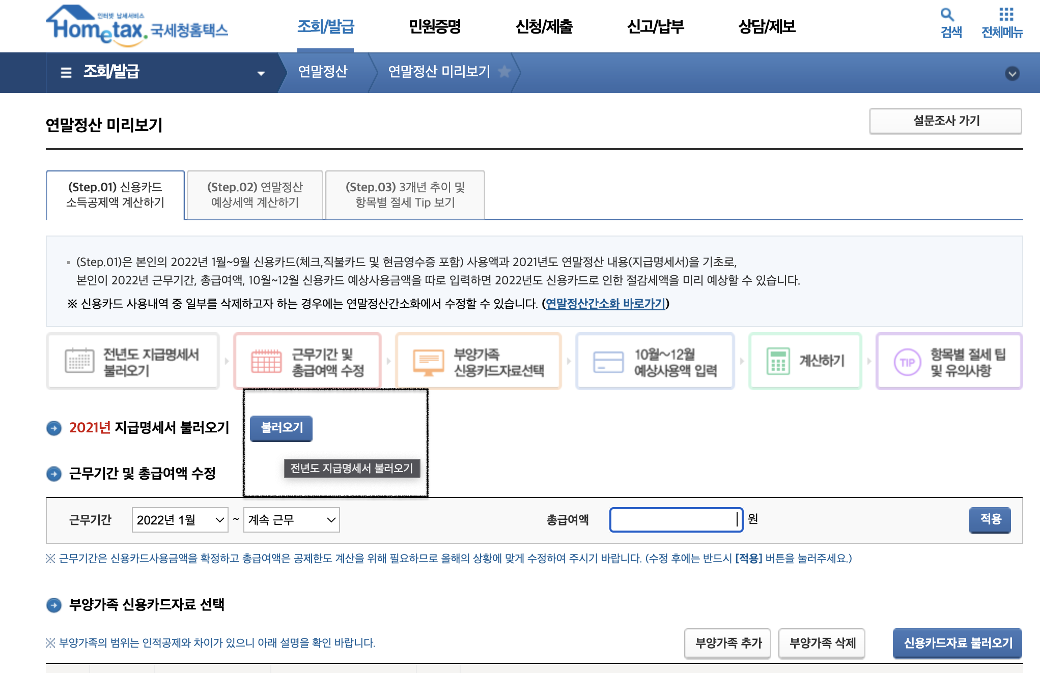Open the 계속 근무 end period dropdown
This screenshot has height=673, width=1040.
coord(291,520)
